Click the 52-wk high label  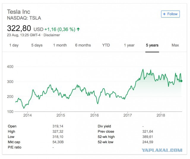point(106,137)
